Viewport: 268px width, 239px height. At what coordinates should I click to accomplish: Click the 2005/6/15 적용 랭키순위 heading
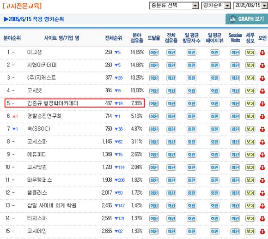pos(34,19)
